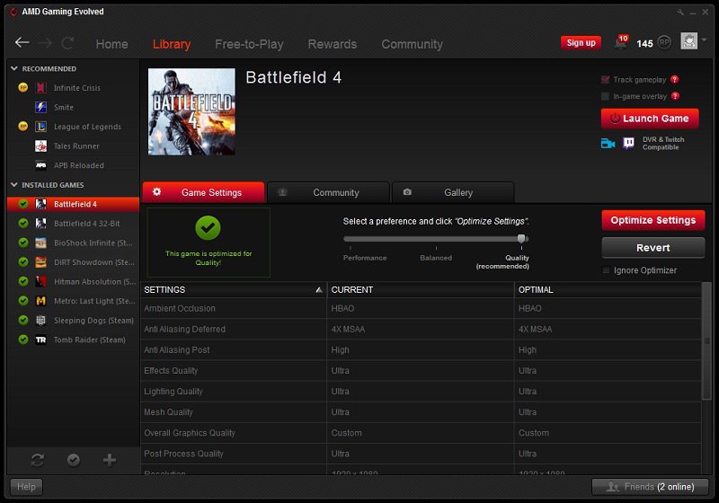Sort by the Settings column header arrow
This screenshot has height=503, width=719.
319,290
